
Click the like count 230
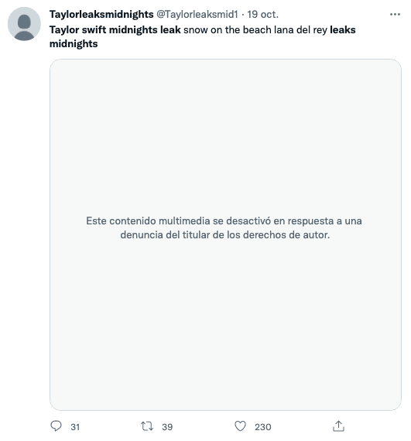(x=262, y=427)
